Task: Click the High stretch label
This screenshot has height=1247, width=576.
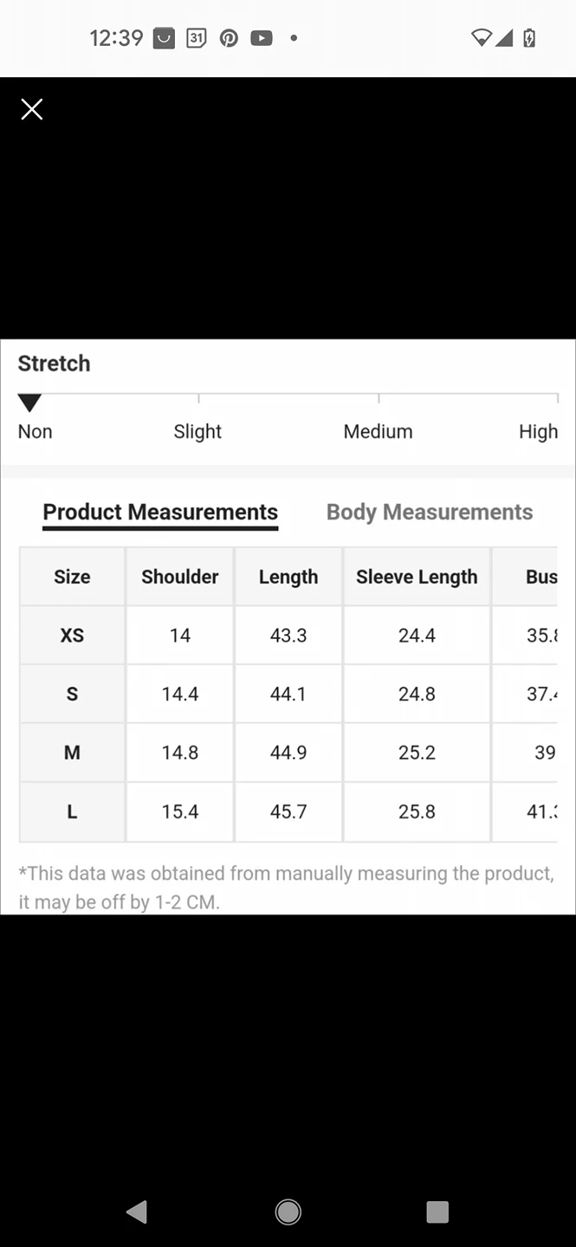Action: tap(538, 431)
